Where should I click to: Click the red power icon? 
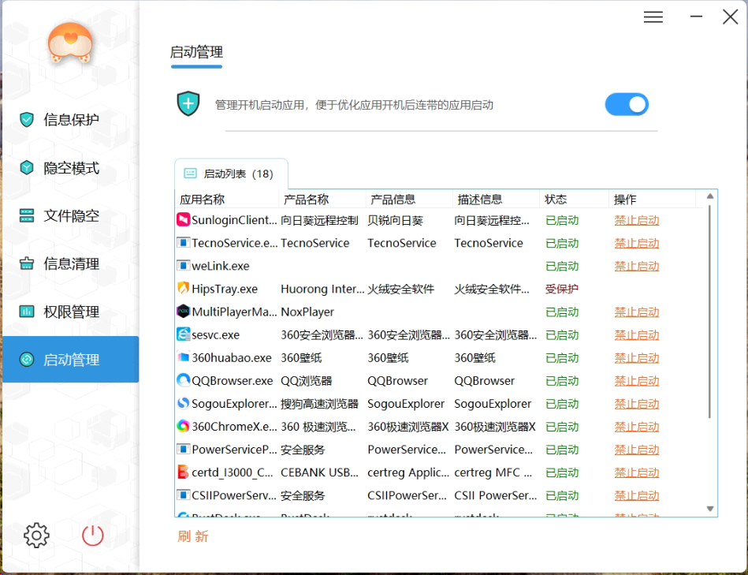92,535
